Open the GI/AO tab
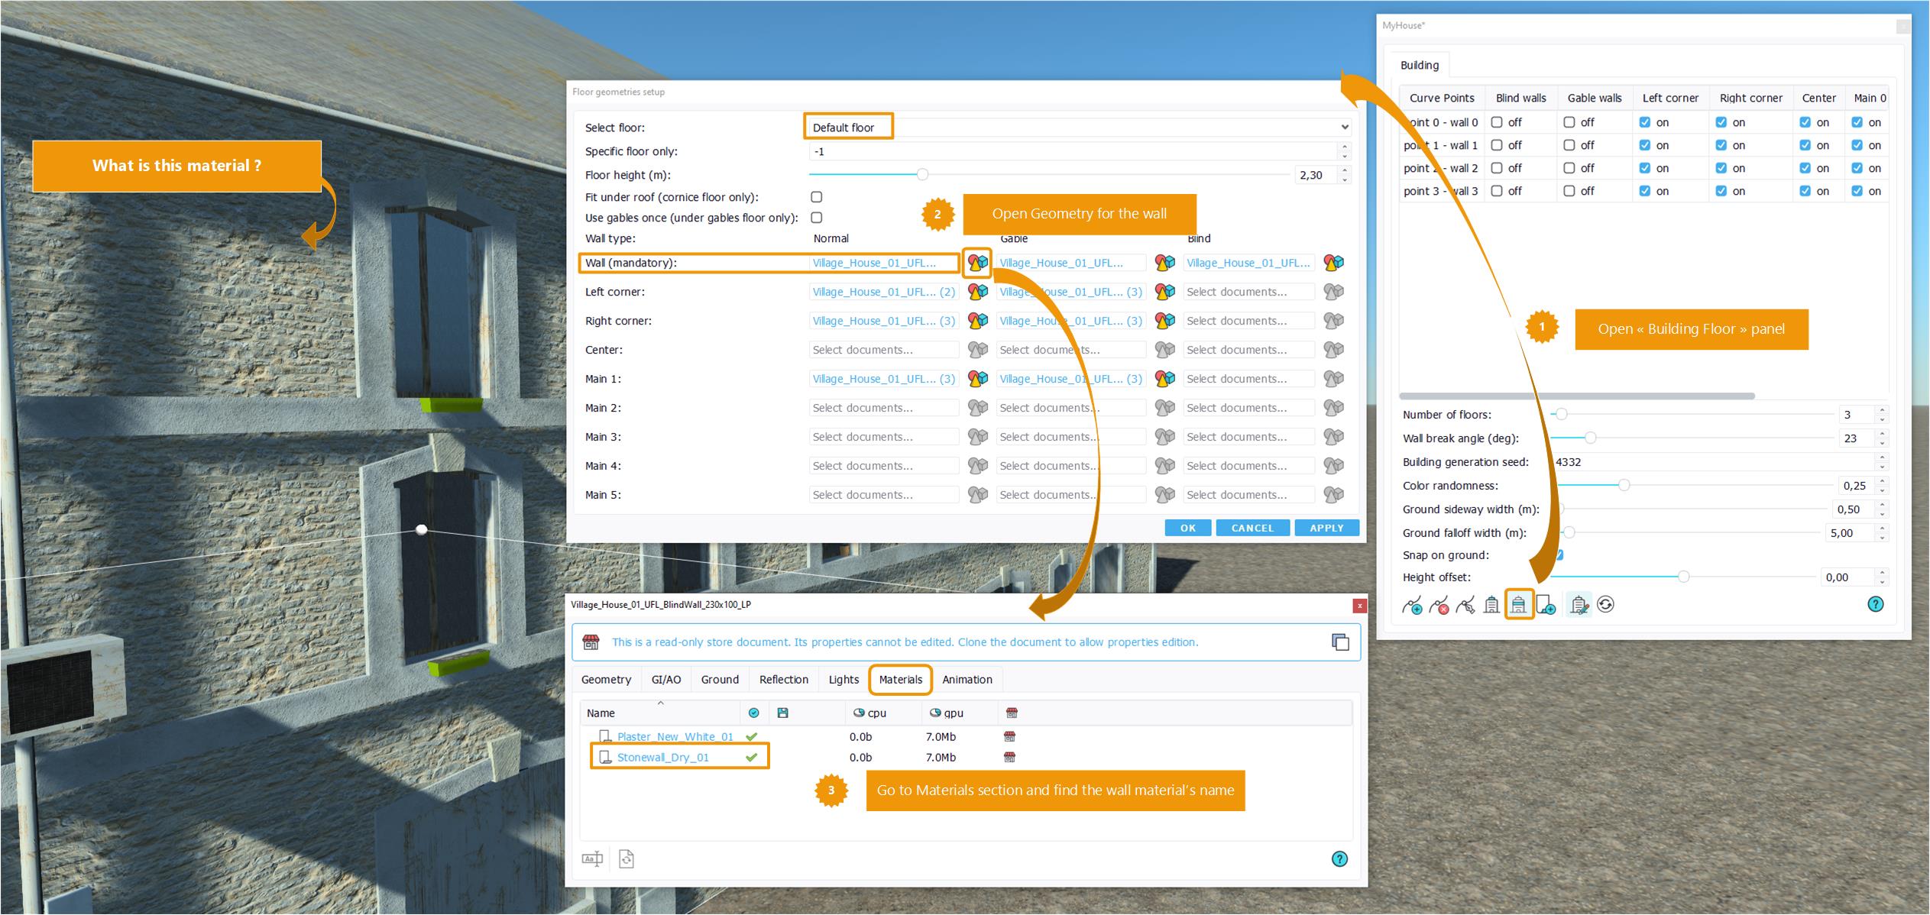This screenshot has width=1930, height=915. point(665,680)
